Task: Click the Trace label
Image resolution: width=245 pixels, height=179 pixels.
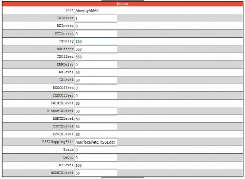Action: pos(68,149)
